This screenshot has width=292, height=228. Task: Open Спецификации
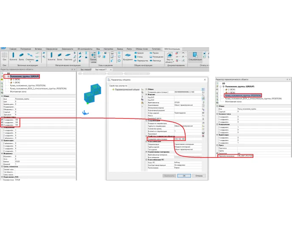coord(195,56)
